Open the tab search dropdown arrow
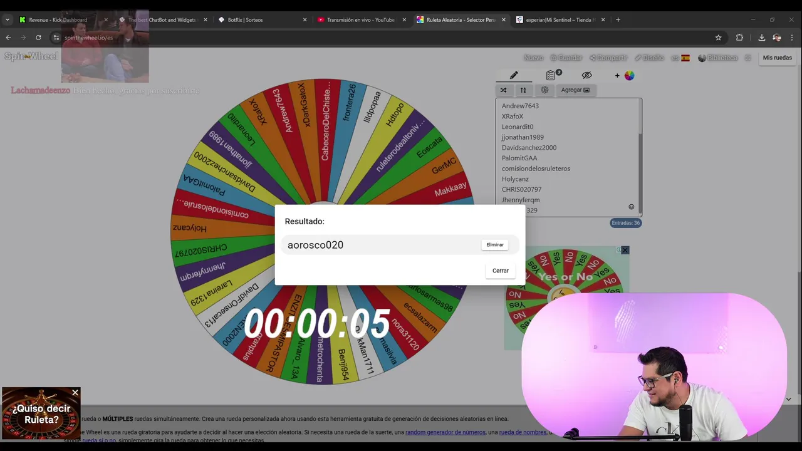Viewport: 802px width, 451px height. [7, 20]
